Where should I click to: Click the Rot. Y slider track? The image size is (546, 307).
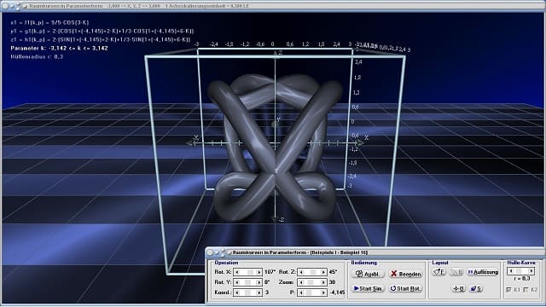coord(248,282)
